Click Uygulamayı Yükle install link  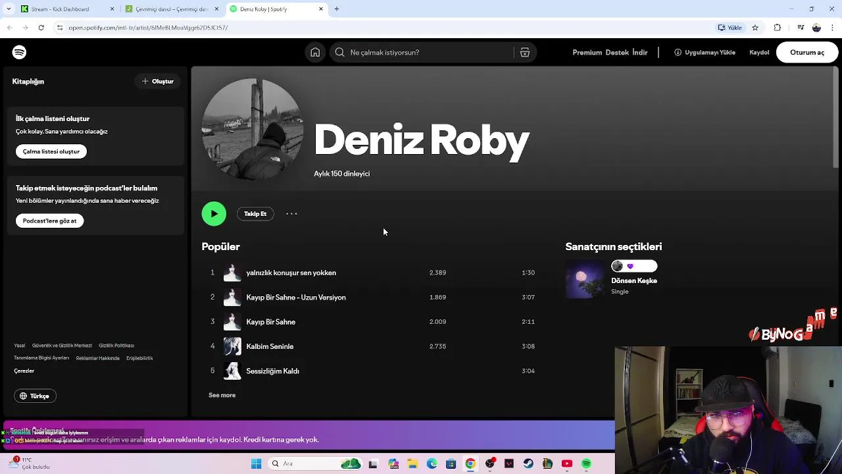pyautogui.click(x=705, y=53)
